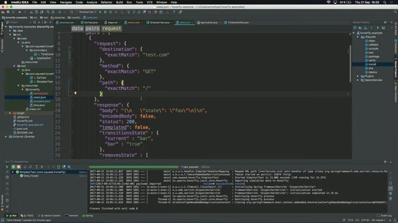Expand the target folder in project tree

tap(10, 113)
